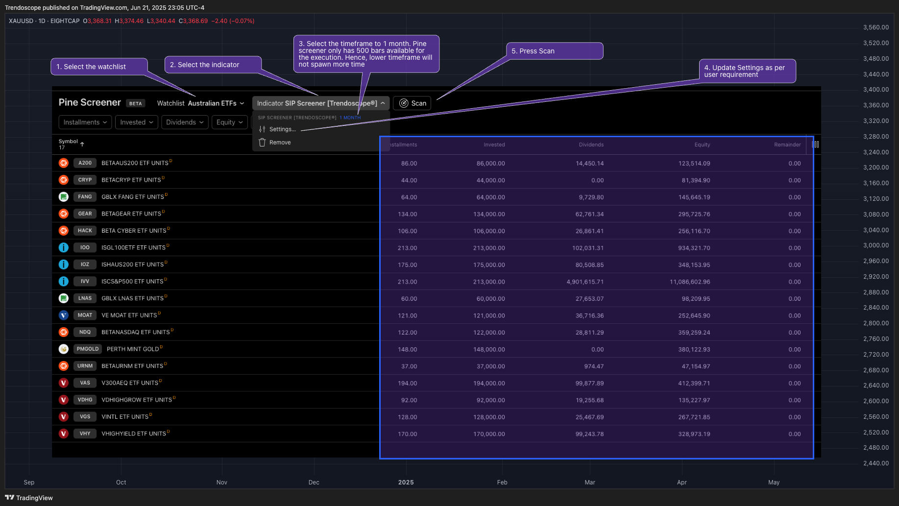Click the BETA badge next to Pine Screener
This screenshot has height=506, width=899.
(x=136, y=103)
